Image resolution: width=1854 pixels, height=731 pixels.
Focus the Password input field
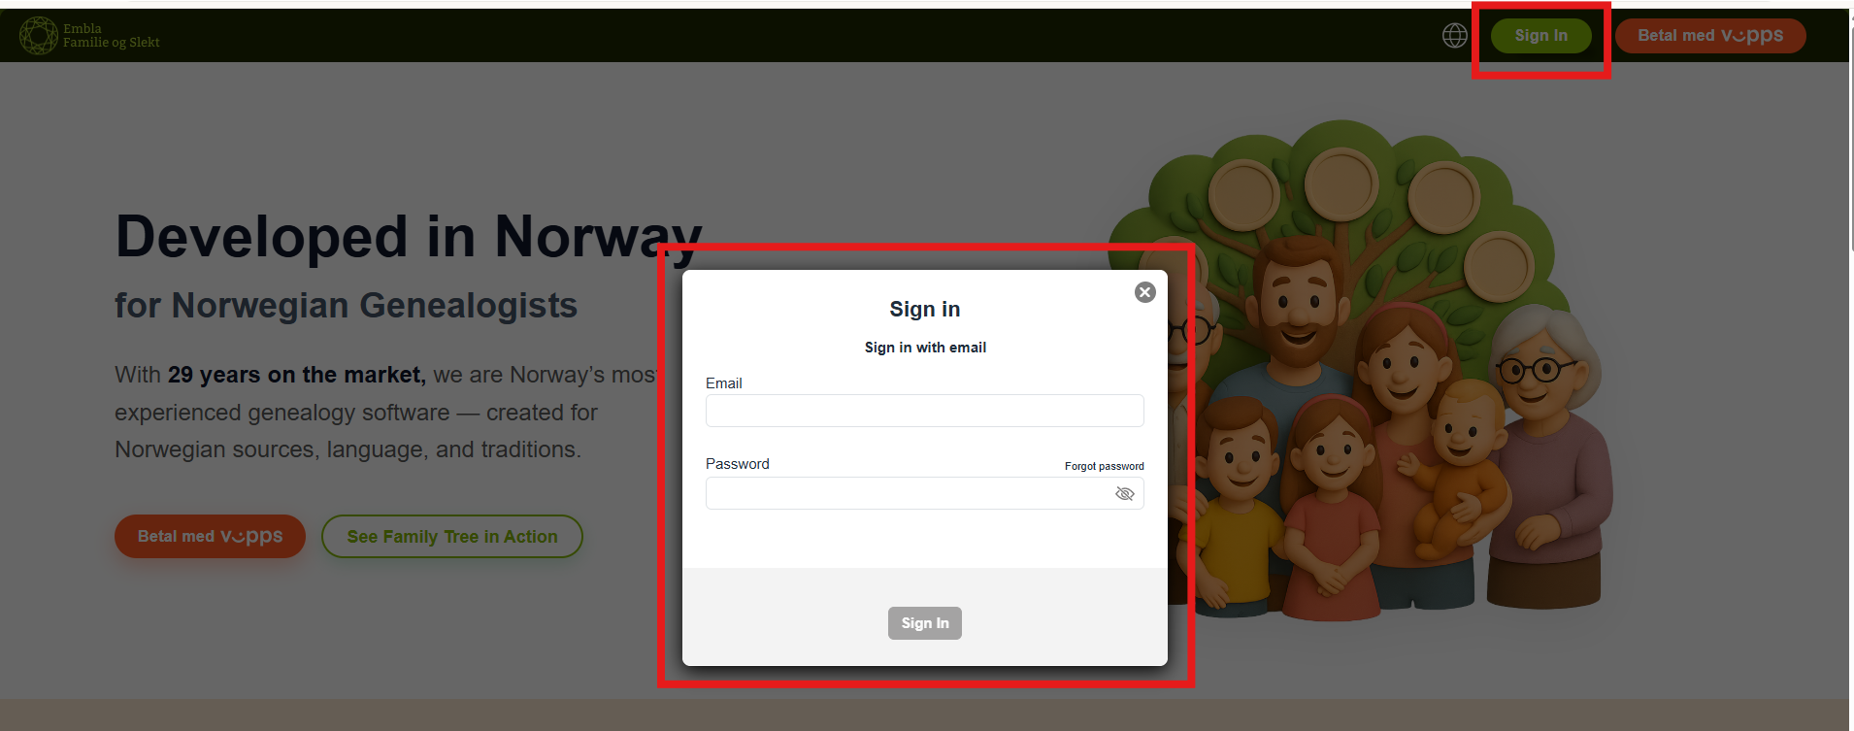click(925, 493)
